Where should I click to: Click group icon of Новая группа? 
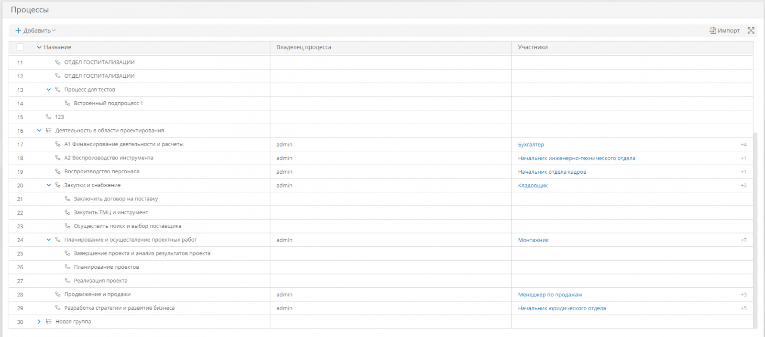coord(48,322)
